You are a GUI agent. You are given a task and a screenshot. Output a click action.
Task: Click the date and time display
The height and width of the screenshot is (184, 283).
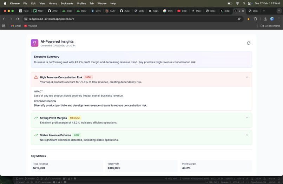[267, 3]
